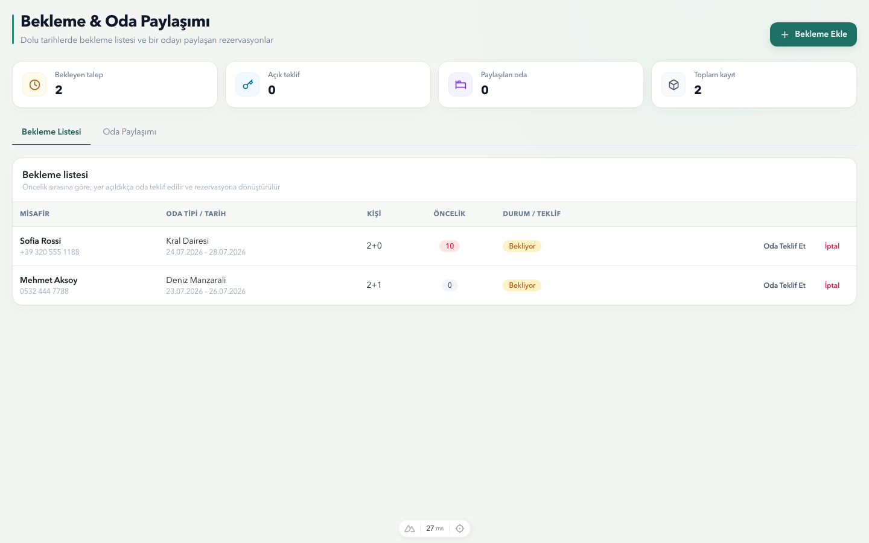Click date range 23.07.2026 - 26.07.2026

pos(206,291)
